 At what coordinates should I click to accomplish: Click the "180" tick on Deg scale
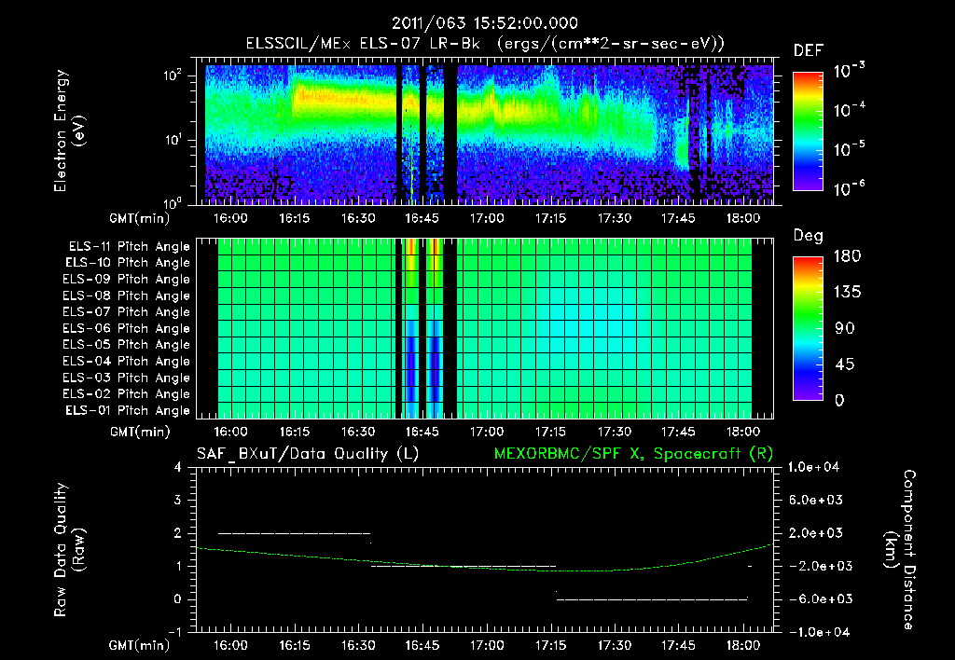[x=847, y=256]
